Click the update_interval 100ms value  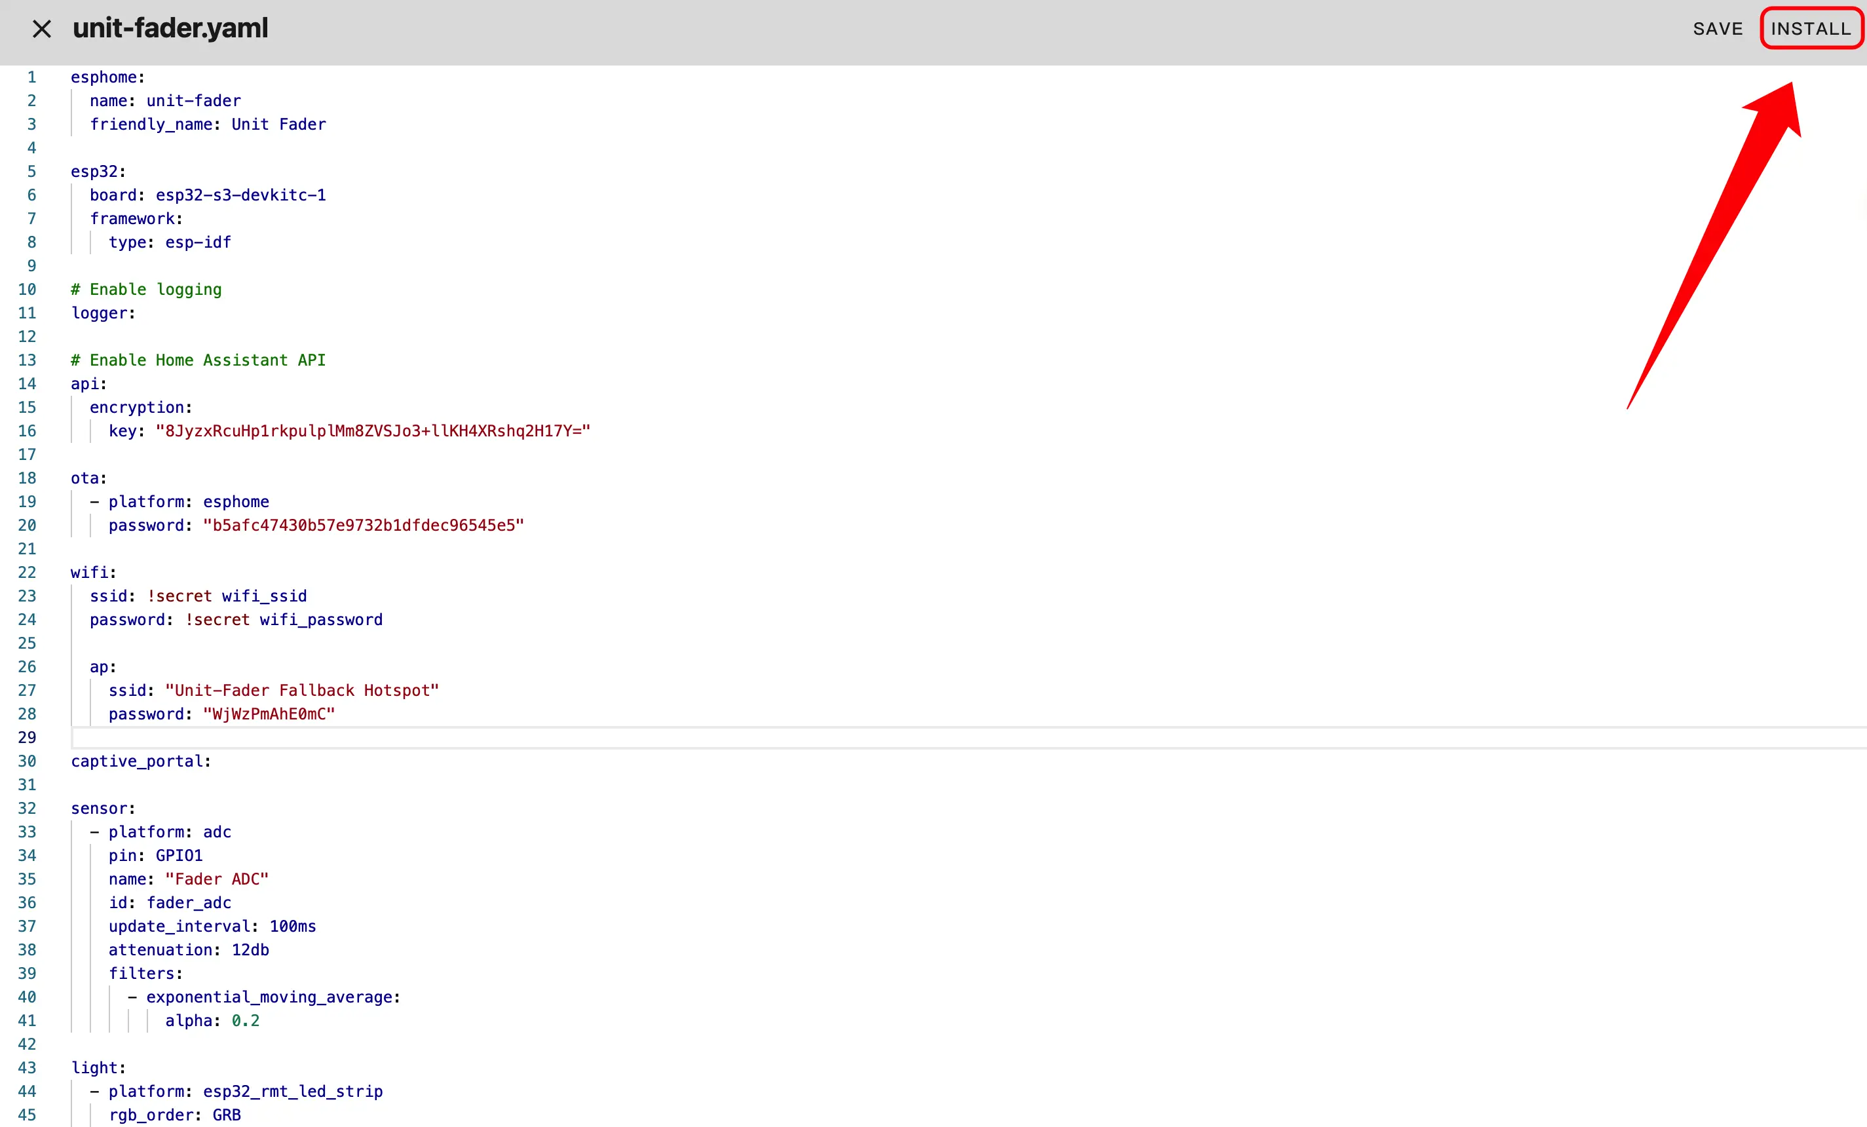click(x=292, y=926)
